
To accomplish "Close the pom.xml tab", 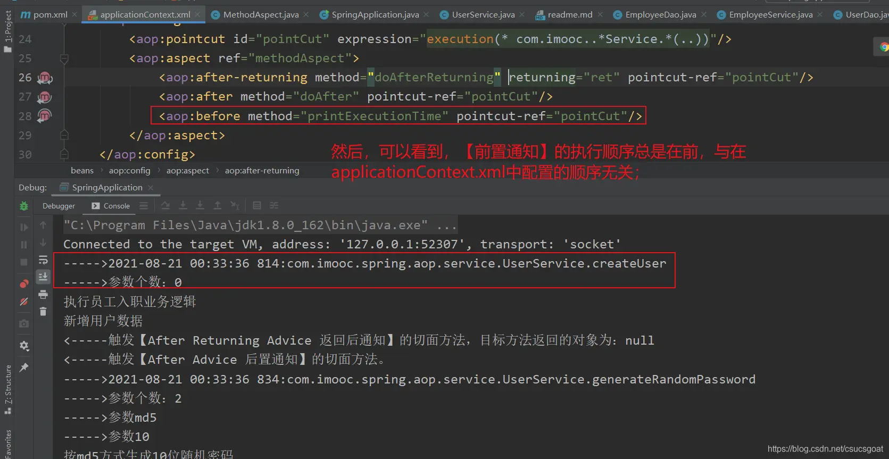I will 74,14.
